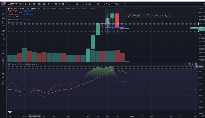Select the crosshair cursor tool
205x118 pixels.
[x=3, y=9]
